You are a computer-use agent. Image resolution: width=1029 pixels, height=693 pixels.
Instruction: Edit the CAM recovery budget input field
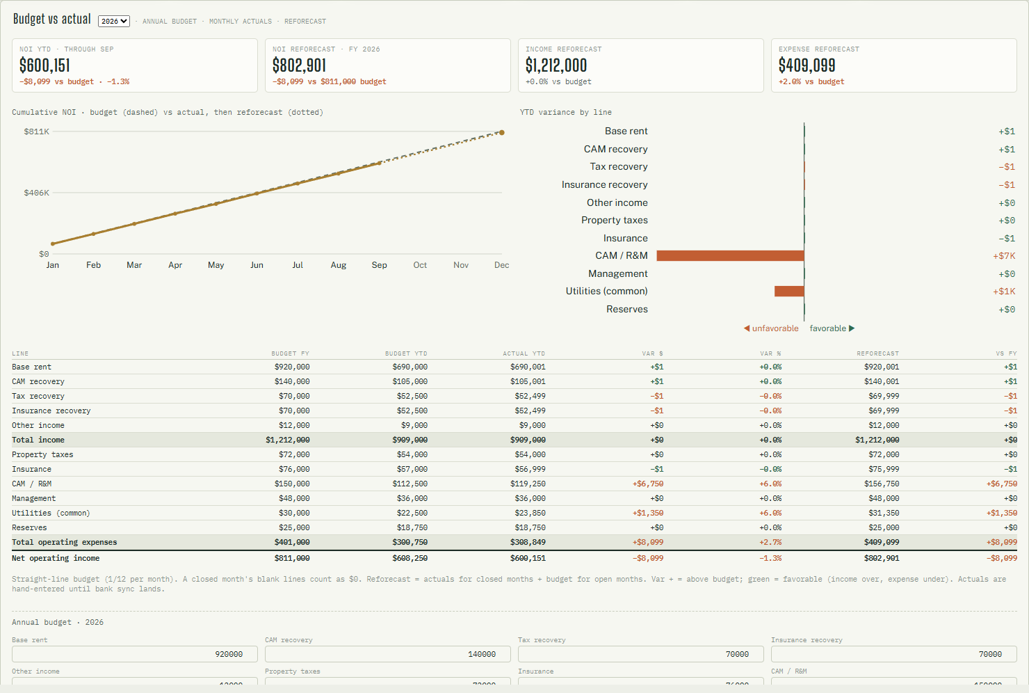click(388, 654)
